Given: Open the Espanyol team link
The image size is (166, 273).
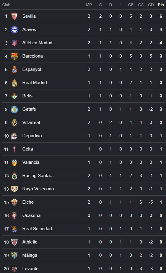Looking at the screenshot, I should [x=32, y=69].
